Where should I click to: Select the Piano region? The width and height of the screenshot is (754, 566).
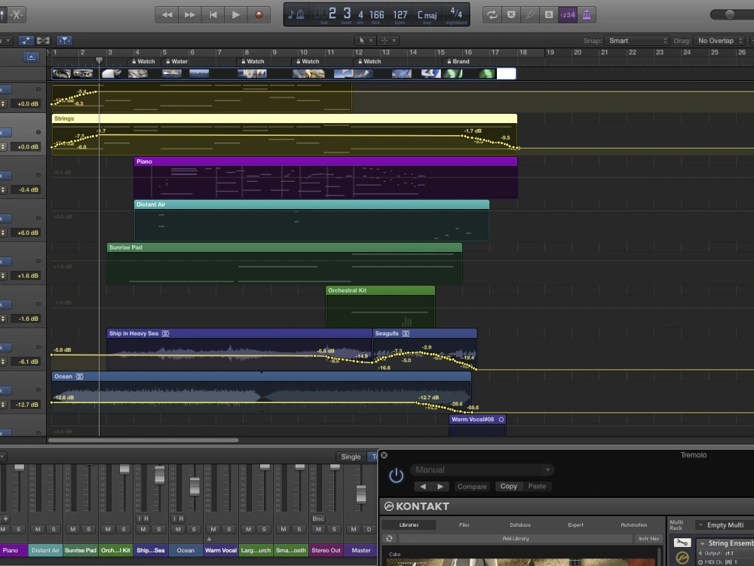[326, 177]
